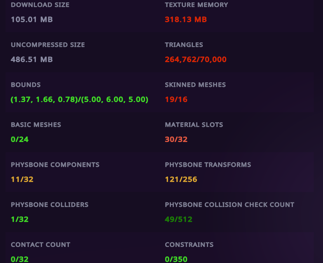Select the DOWNLOAD SIZE label
The width and height of the screenshot is (323, 263).
point(40,5)
